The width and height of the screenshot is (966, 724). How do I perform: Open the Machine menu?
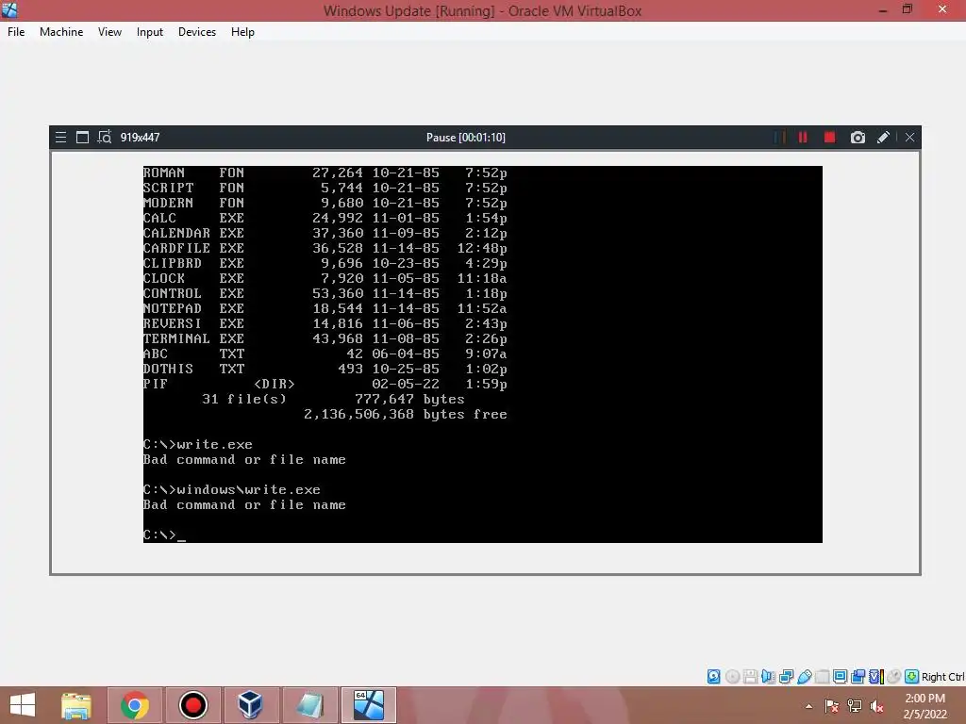(61, 32)
